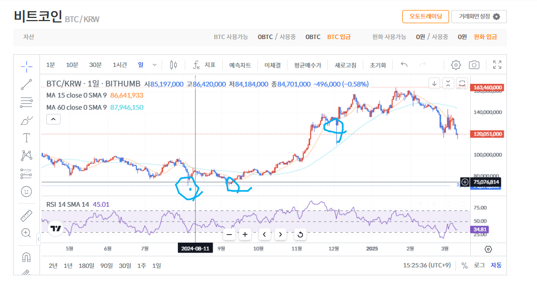537x289 pixels.
Task: Open indicators via the fx icon
Action: point(196,65)
